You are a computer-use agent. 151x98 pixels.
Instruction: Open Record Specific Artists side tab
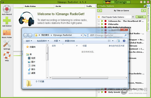click(148, 18)
